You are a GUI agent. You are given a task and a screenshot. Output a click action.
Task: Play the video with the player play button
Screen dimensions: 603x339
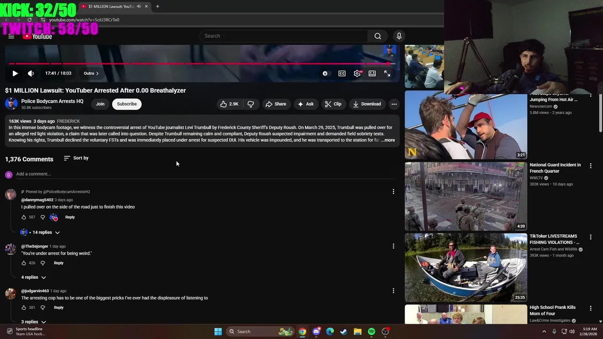pos(15,73)
